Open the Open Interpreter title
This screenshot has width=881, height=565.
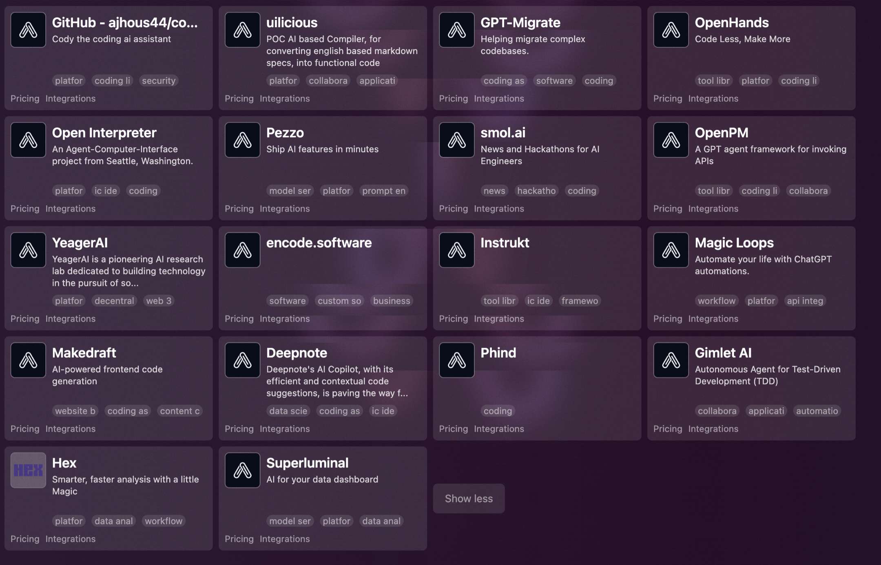pos(104,133)
